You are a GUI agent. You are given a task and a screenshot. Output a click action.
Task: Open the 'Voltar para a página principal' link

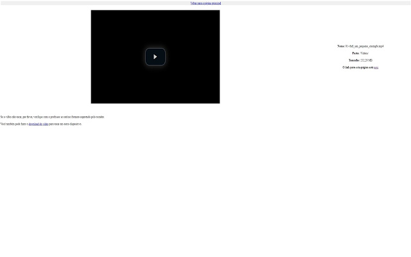205,3
